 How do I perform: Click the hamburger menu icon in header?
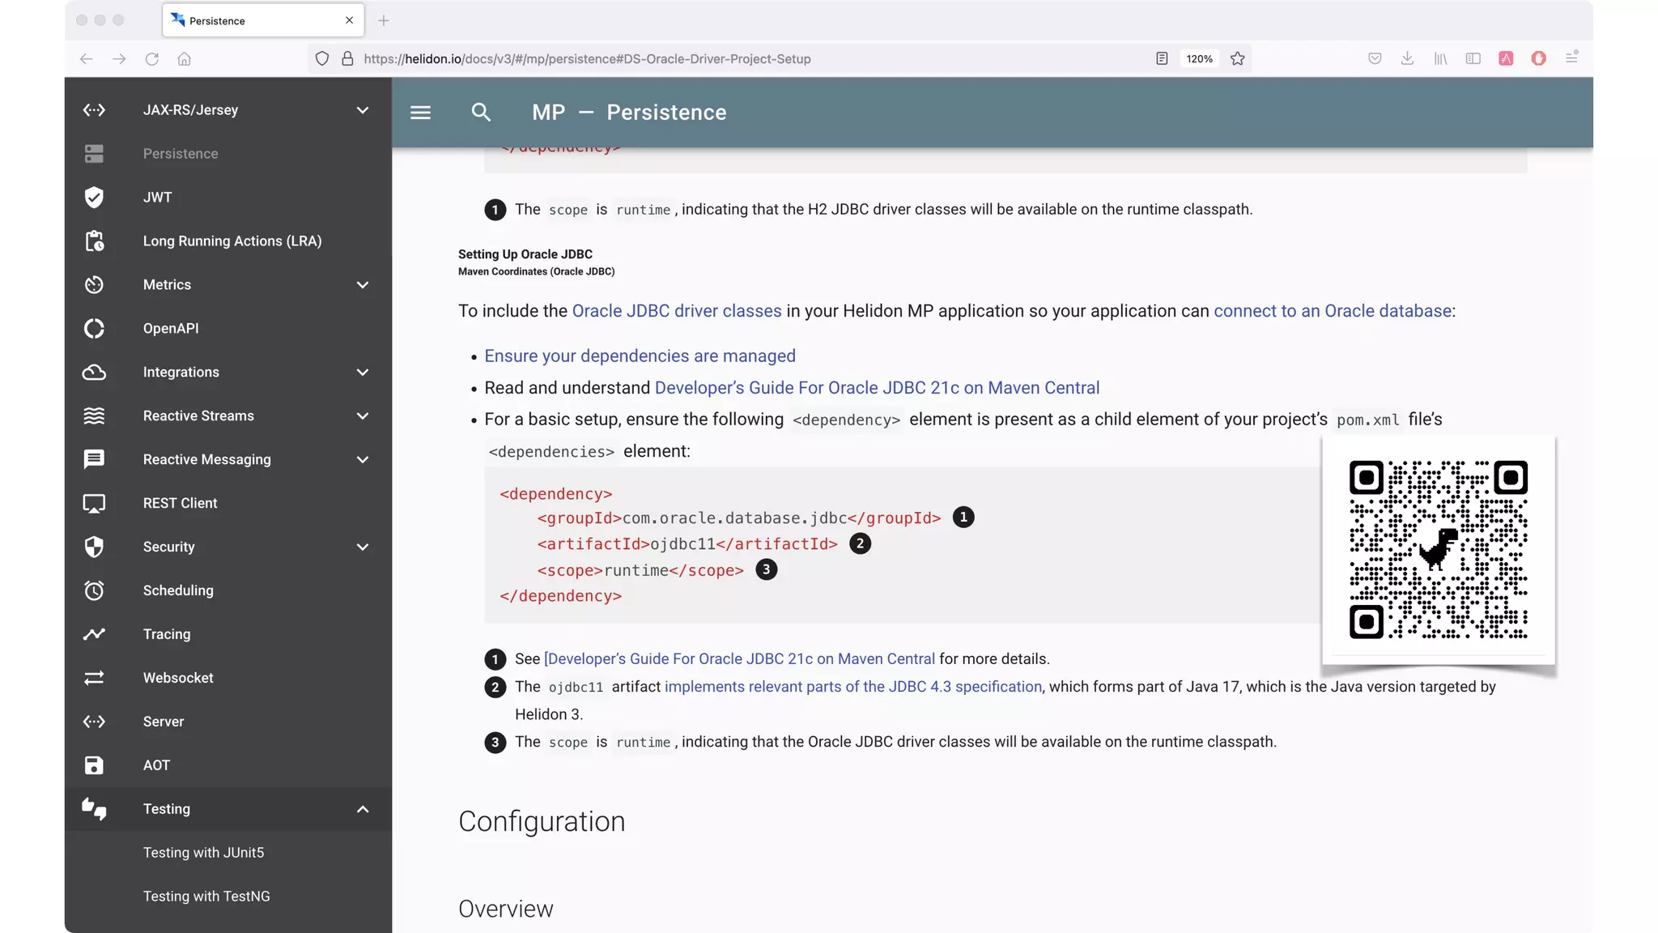(x=420, y=113)
